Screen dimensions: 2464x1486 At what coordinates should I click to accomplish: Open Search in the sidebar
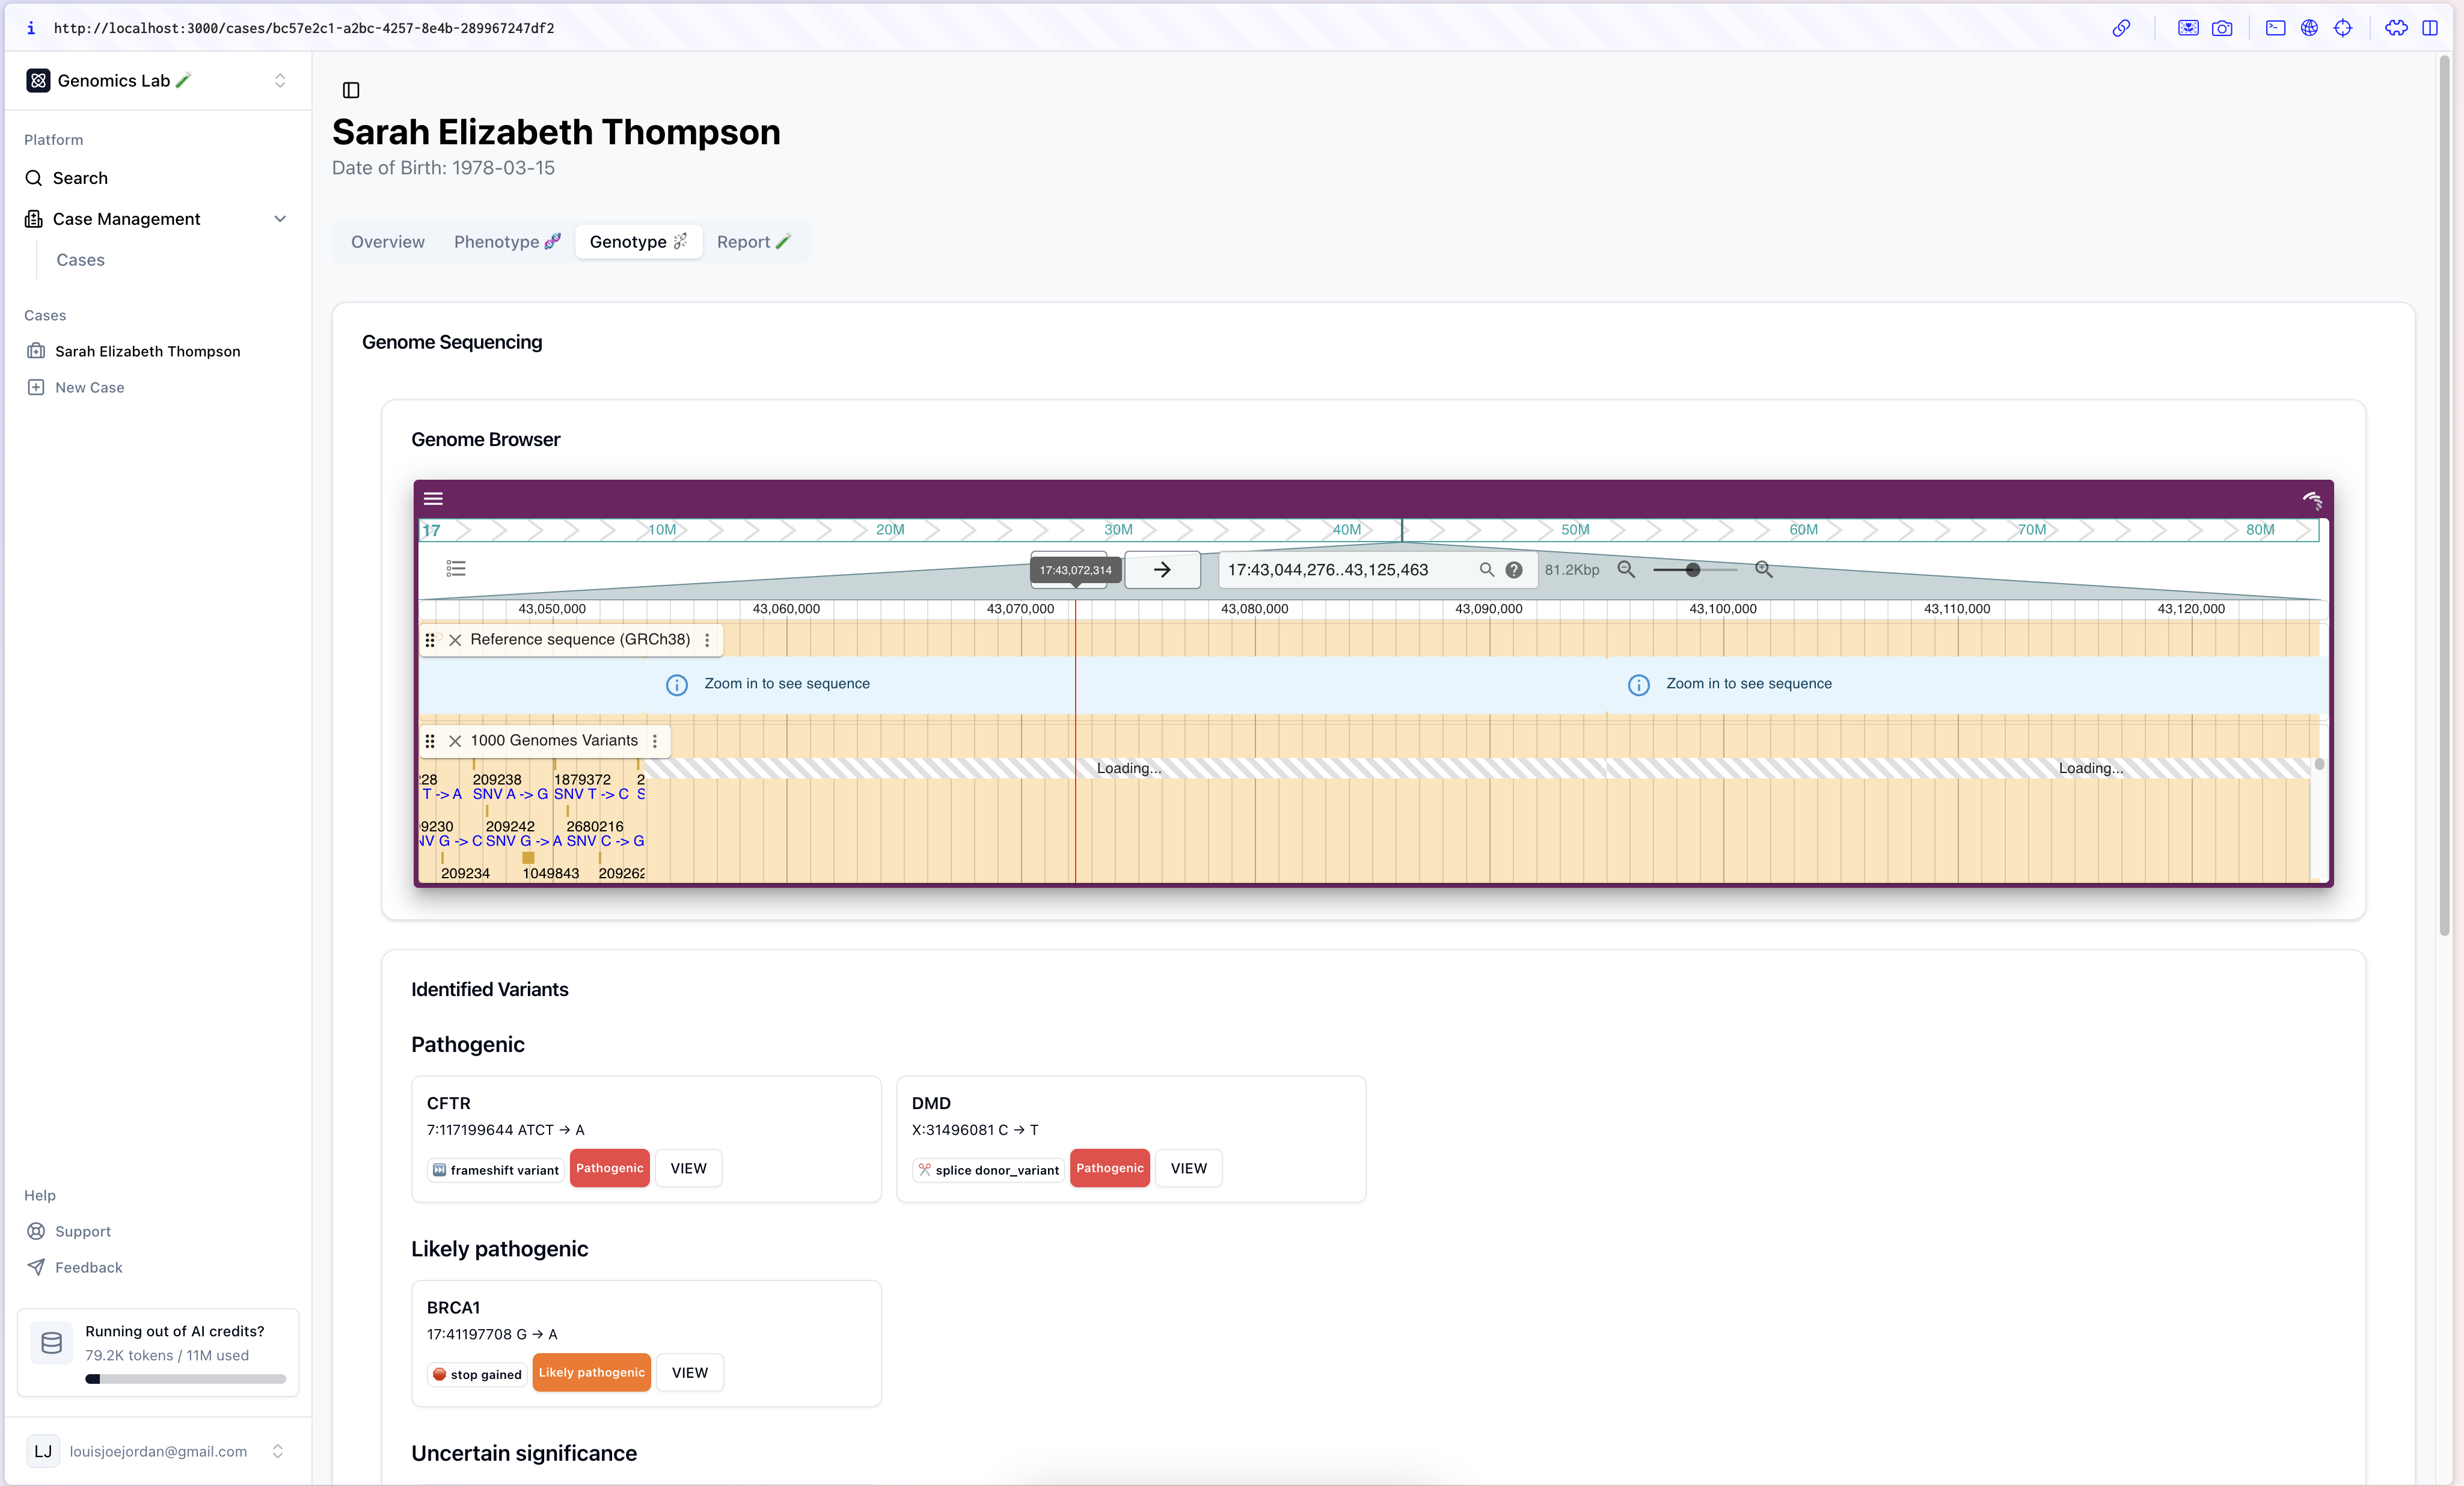(80, 178)
